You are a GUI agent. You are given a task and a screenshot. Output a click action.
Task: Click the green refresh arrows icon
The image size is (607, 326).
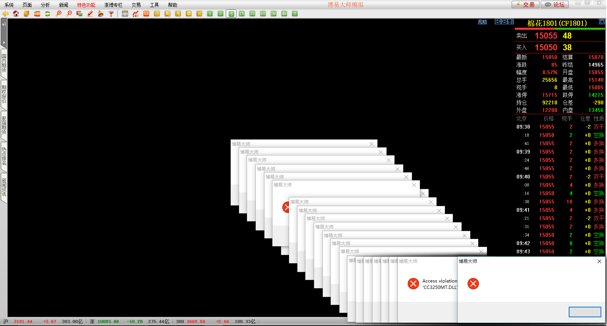point(48,14)
